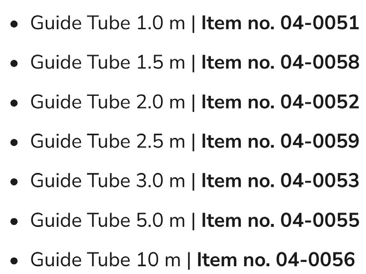Select item no. 04-0053
This screenshot has width=366, height=274.
tap(280, 181)
